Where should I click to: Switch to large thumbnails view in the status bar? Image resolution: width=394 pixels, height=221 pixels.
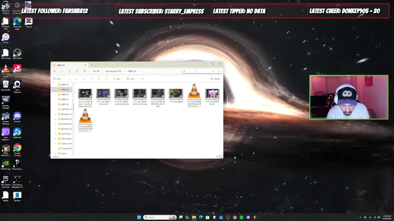[x=221, y=157]
